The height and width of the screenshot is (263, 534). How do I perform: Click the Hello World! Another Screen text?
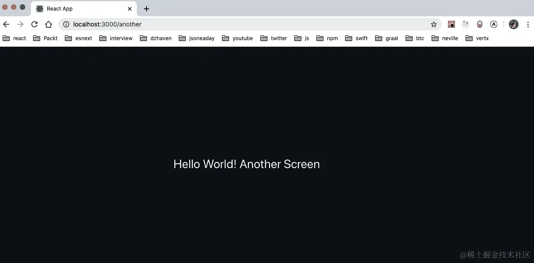tap(247, 164)
